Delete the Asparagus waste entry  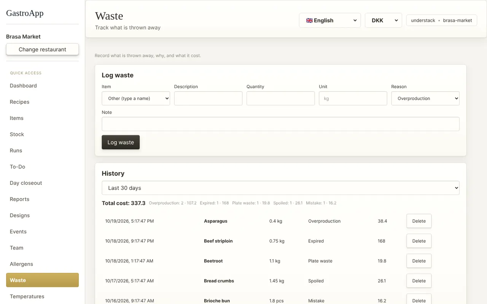click(419, 221)
